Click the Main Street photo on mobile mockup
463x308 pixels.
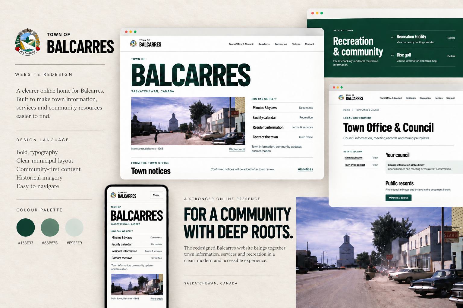click(137, 285)
